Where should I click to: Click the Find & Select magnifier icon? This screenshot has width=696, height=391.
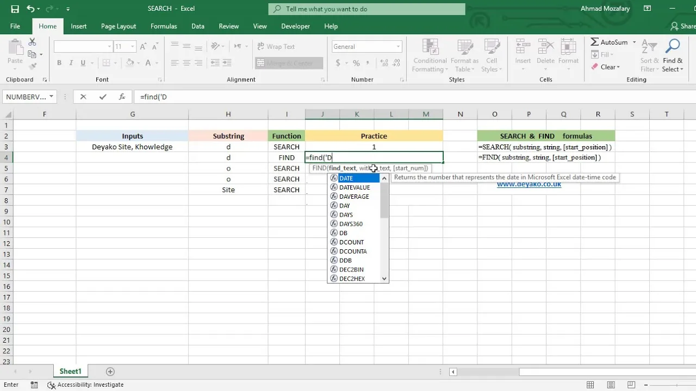pos(673,47)
